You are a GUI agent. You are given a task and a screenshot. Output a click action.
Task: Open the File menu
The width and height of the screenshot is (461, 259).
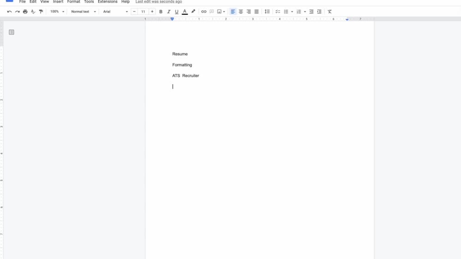tap(22, 2)
